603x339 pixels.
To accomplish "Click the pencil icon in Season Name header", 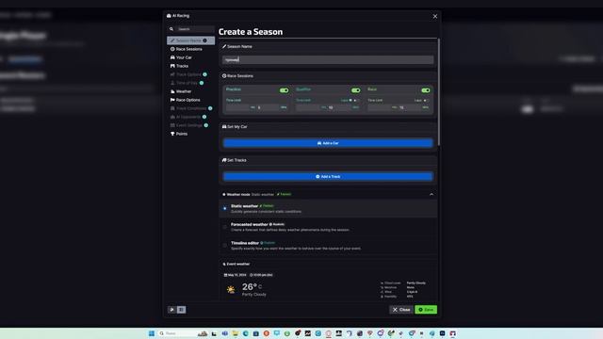I will 224,46.
